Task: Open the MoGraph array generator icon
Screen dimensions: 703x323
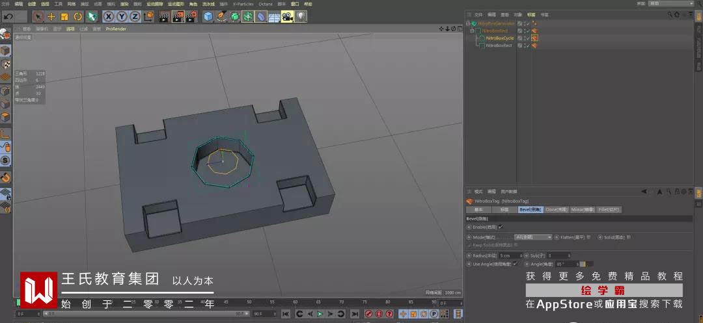Action: [247, 17]
